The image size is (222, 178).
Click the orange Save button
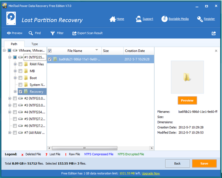coord(204,164)
